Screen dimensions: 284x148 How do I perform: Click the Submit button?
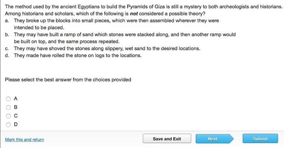pos(260,138)
